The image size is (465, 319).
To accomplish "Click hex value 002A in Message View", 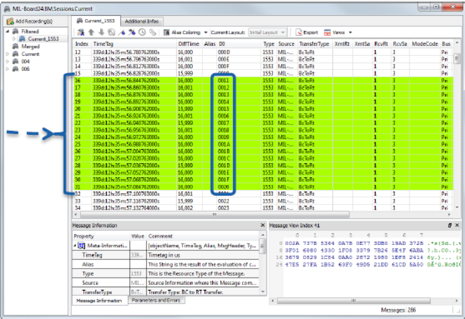I will click(x=292, y=243).
